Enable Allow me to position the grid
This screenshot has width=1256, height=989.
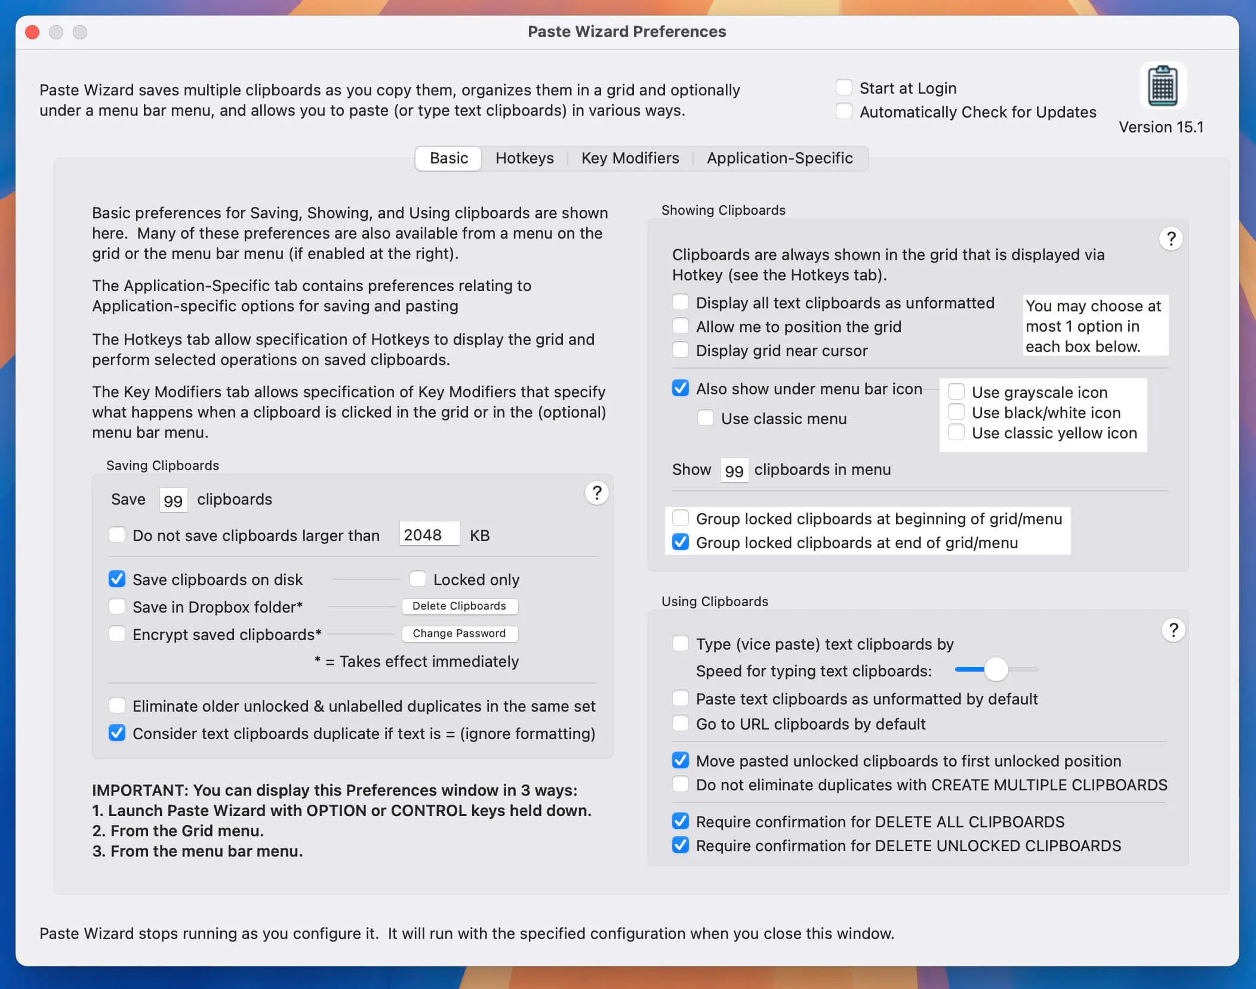[x=680, y=326]
